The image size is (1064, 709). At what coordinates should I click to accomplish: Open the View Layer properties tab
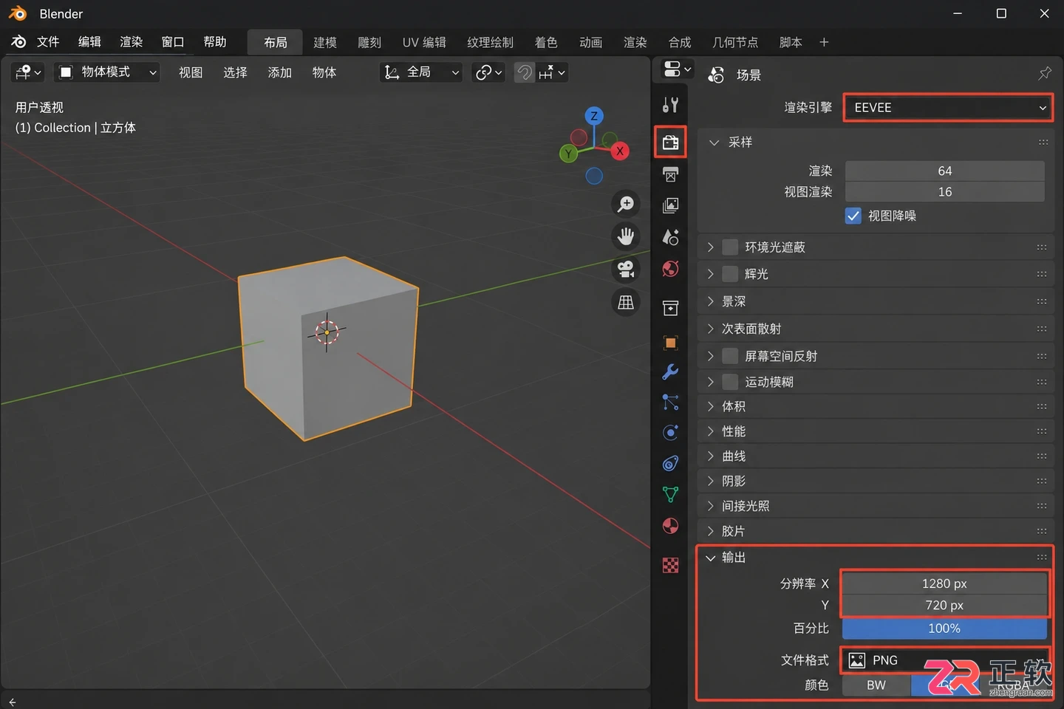[670, 205]
